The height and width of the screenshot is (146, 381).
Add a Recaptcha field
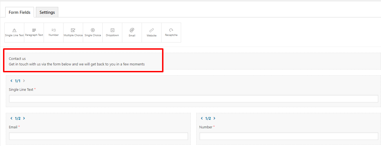171,33
